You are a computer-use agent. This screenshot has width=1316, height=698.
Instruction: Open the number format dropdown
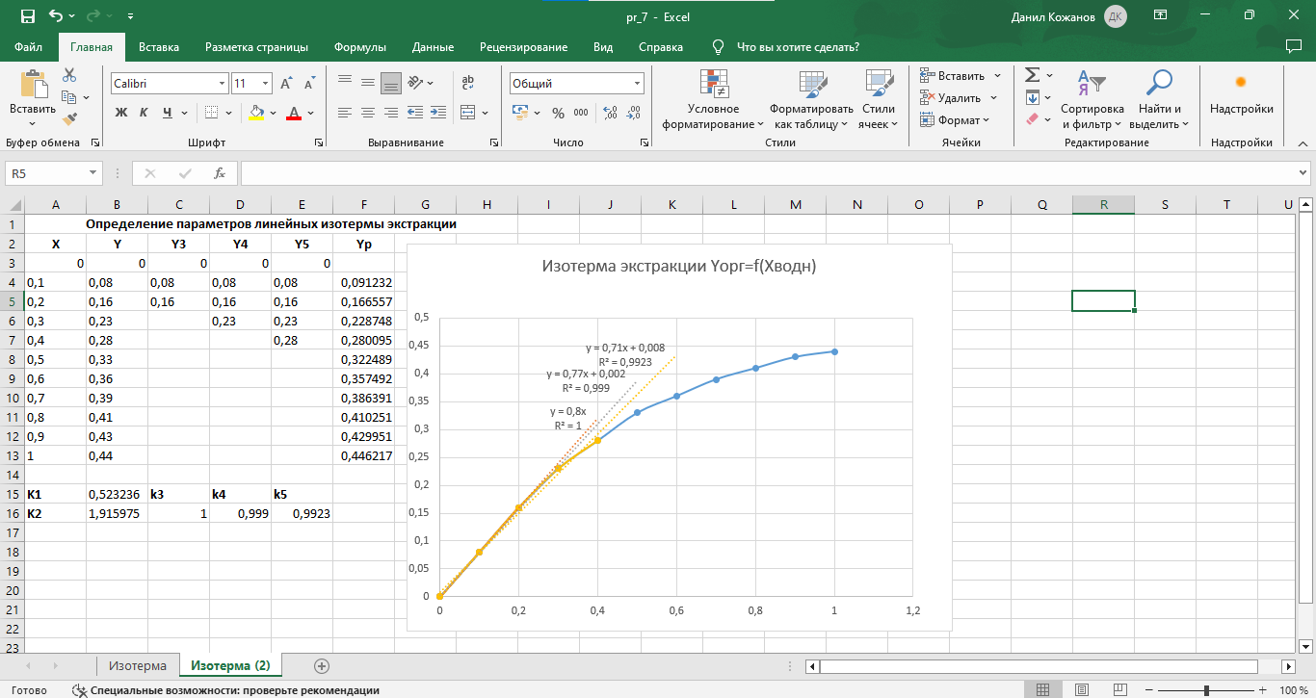[637, 84]
